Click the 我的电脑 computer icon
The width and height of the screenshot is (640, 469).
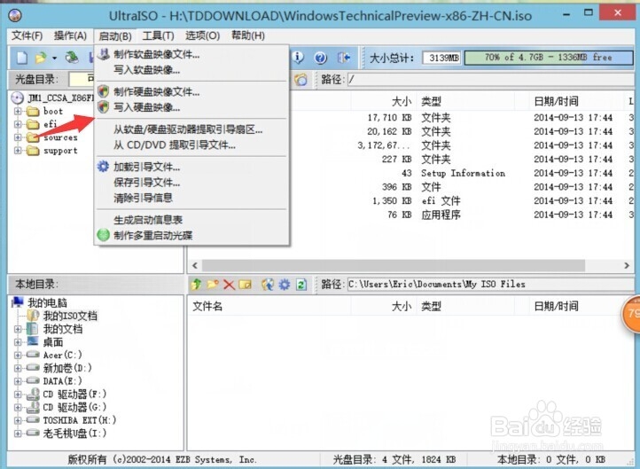[18, 302]
